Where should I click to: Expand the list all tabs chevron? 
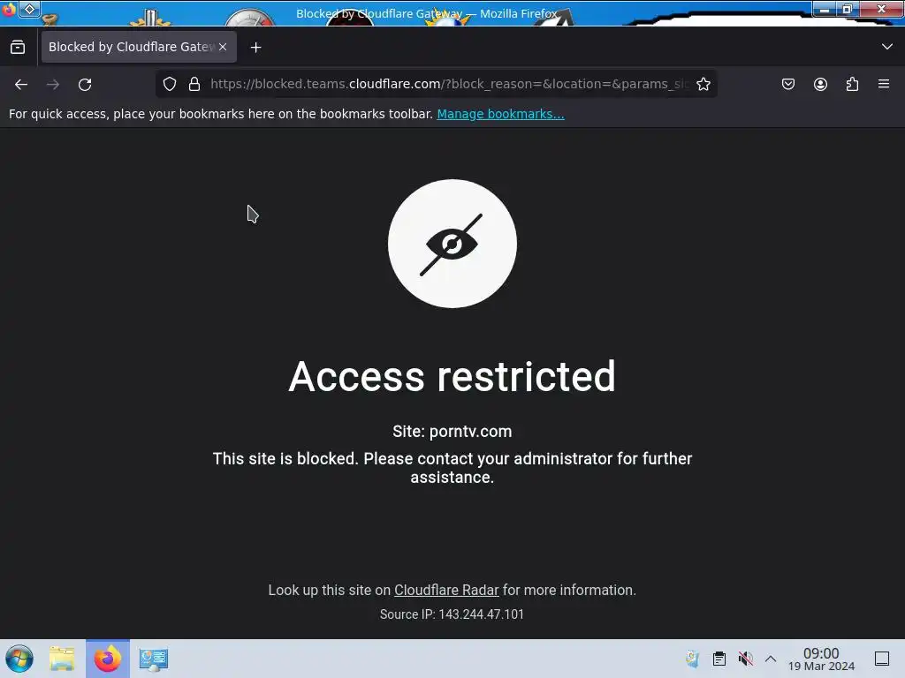[x=887, y=47]
